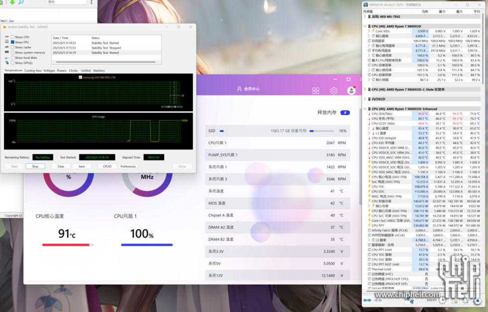Viewport: 488px width, 312px height.
Task: Switch to the Cooling Fans tab
Action: 33,71
